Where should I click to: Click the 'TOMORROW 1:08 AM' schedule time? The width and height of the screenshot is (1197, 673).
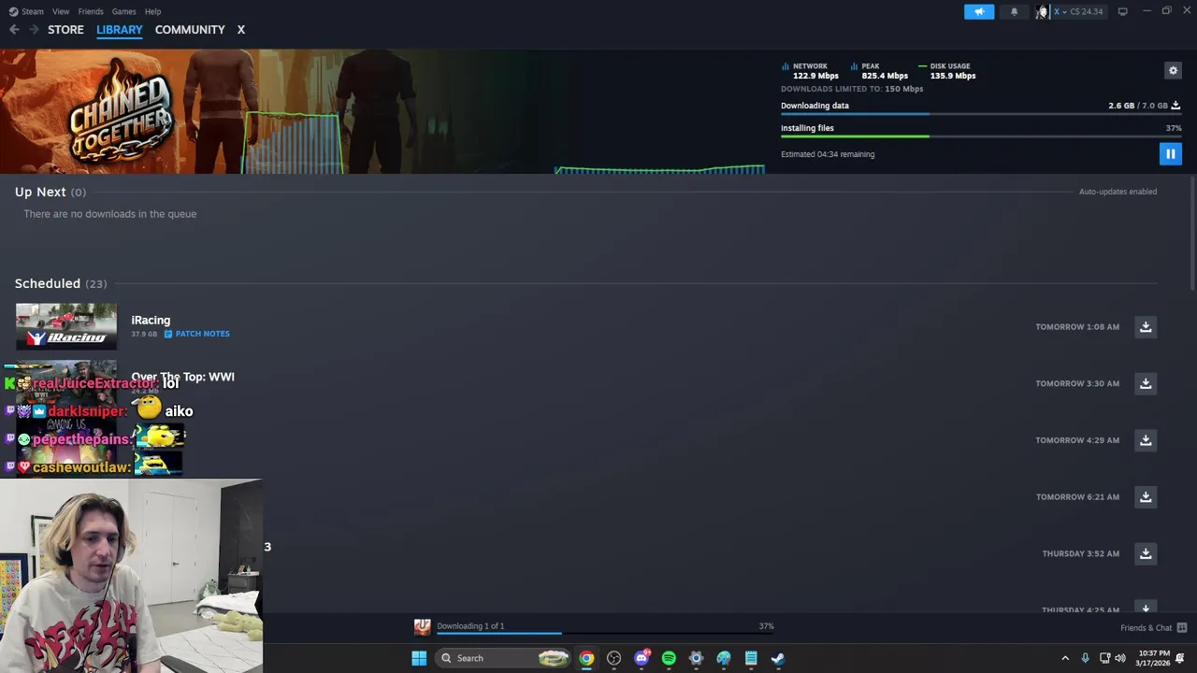pos(1077,327)
